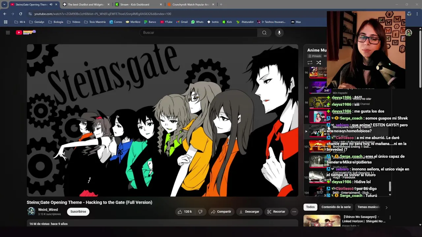Go back with the browser back arrow

pos(5,14)
